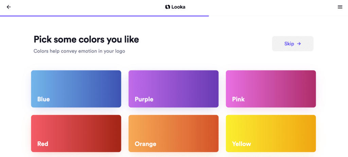Screen dimensions: 348x157
Task: Click the "Yellow" text label
Action: [241, 144]
